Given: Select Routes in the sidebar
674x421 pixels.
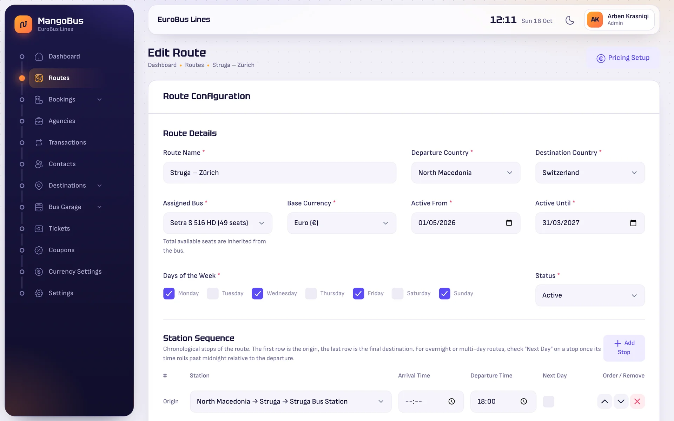Looking at the screenshot, I should point(67,78).
